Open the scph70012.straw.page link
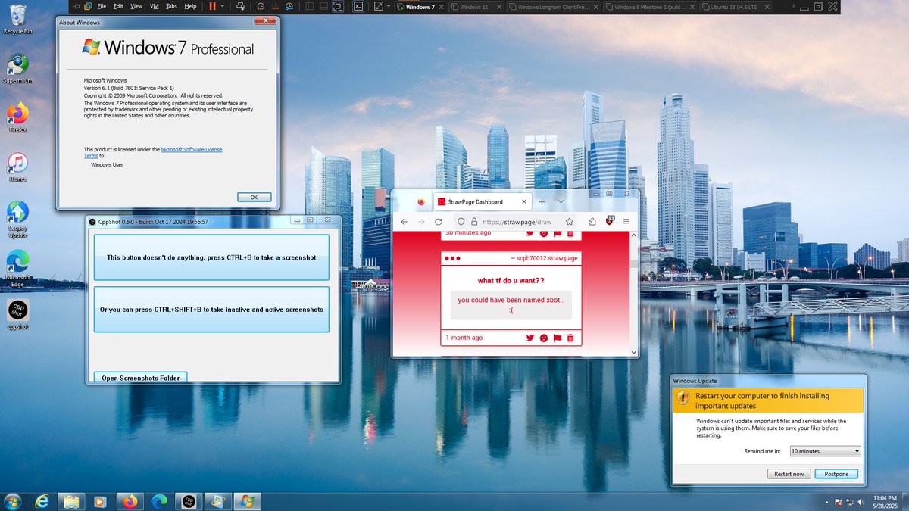This screenshot has height=511, width=909. pos(547,258)
